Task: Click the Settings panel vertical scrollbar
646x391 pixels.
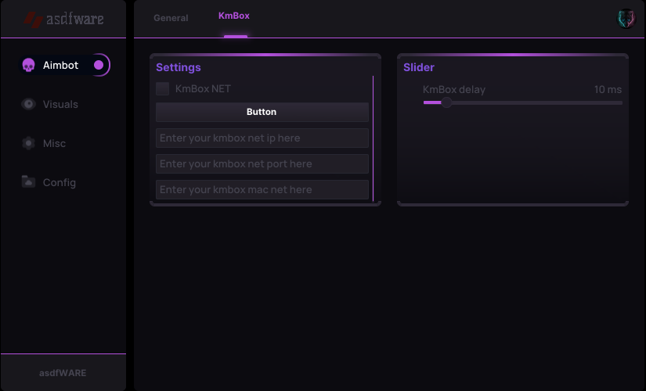Action: coord(374,138)
